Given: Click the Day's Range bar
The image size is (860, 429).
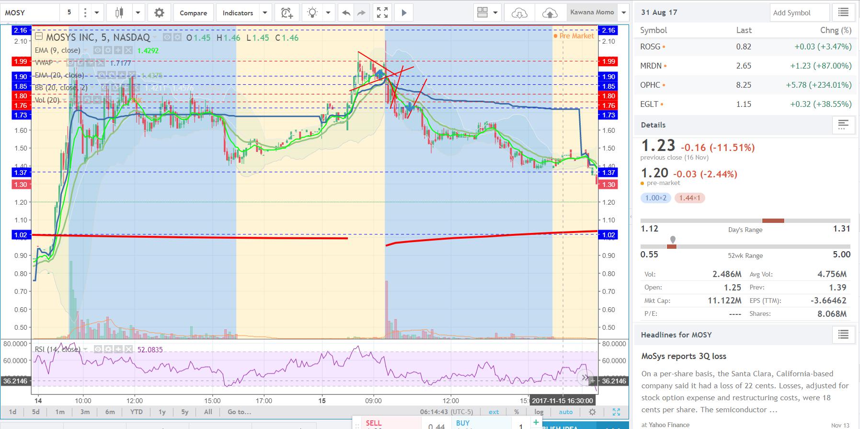Looking at the screenshot, I should 745,220.
